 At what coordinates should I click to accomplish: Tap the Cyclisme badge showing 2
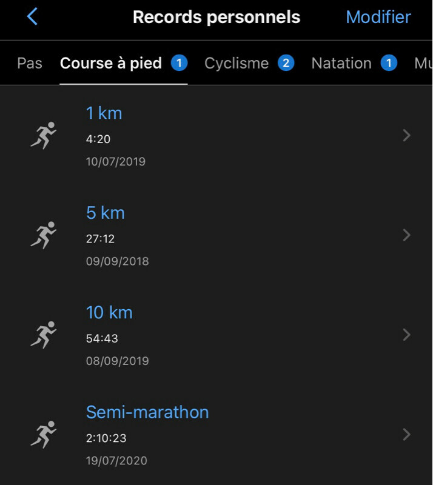pos(286,63)
